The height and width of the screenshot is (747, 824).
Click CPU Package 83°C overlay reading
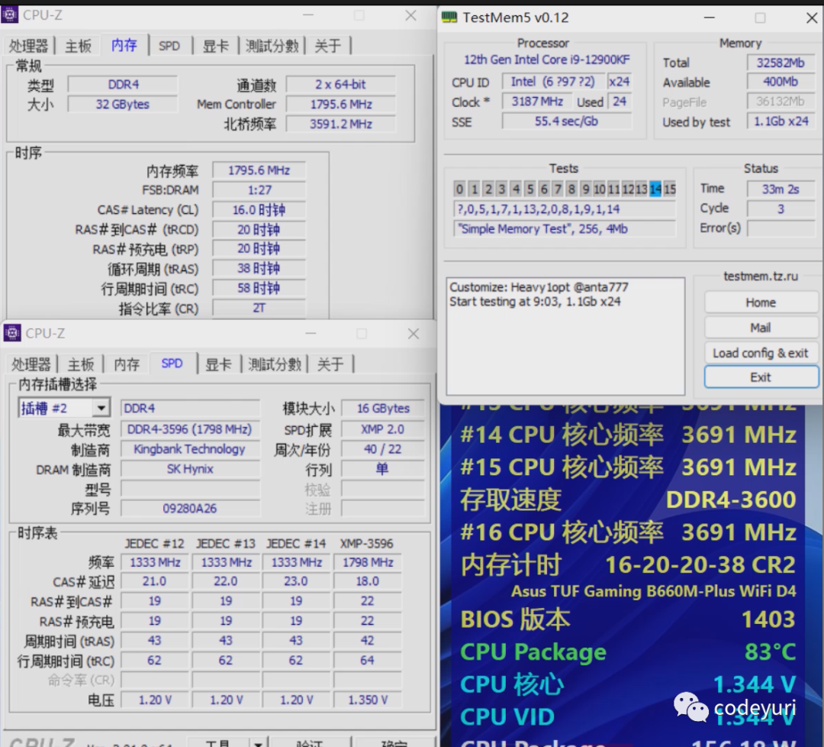[628, 652]
